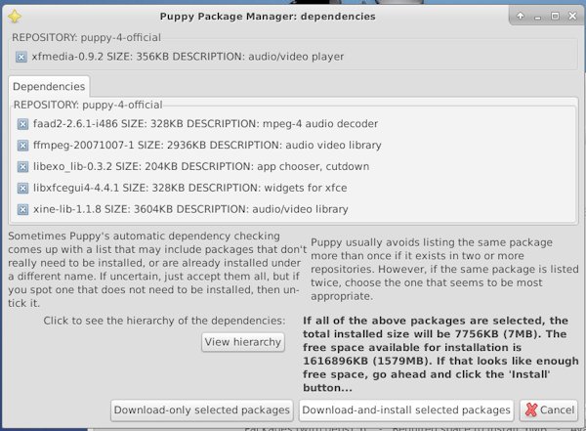Close the window with the titlebar X
Viewport: 586px width, 431px height.
click(x=572, y=16)
